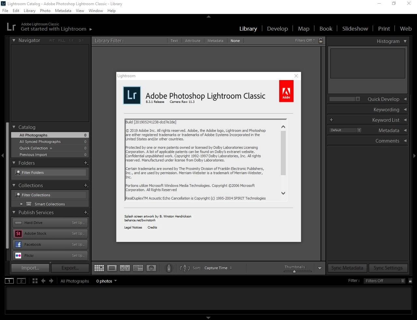Select All Synced Photographs in Catalog

click(50, 142)
